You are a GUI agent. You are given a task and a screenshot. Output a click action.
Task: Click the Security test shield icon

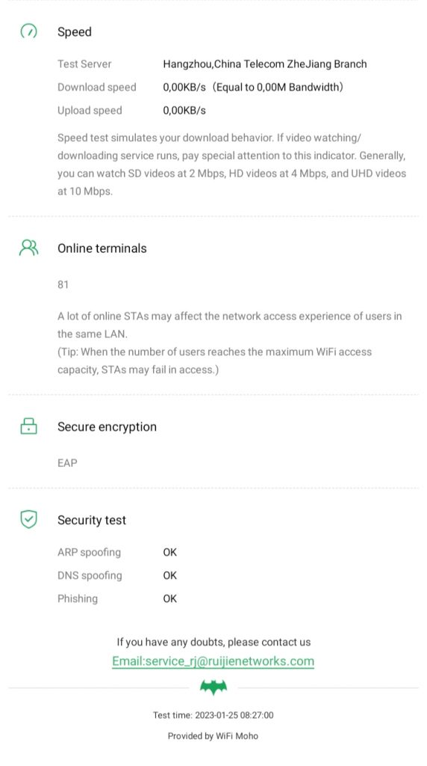point(29,519)
